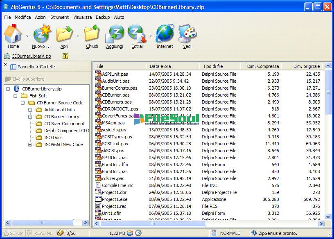The image size is (334, 239).
Task: Select the Project1.dpr project icon
Action: [98, 192]
